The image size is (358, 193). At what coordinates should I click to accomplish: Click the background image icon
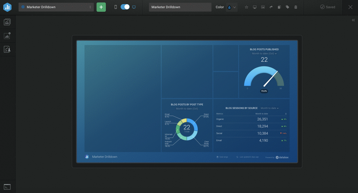point(263,7)
